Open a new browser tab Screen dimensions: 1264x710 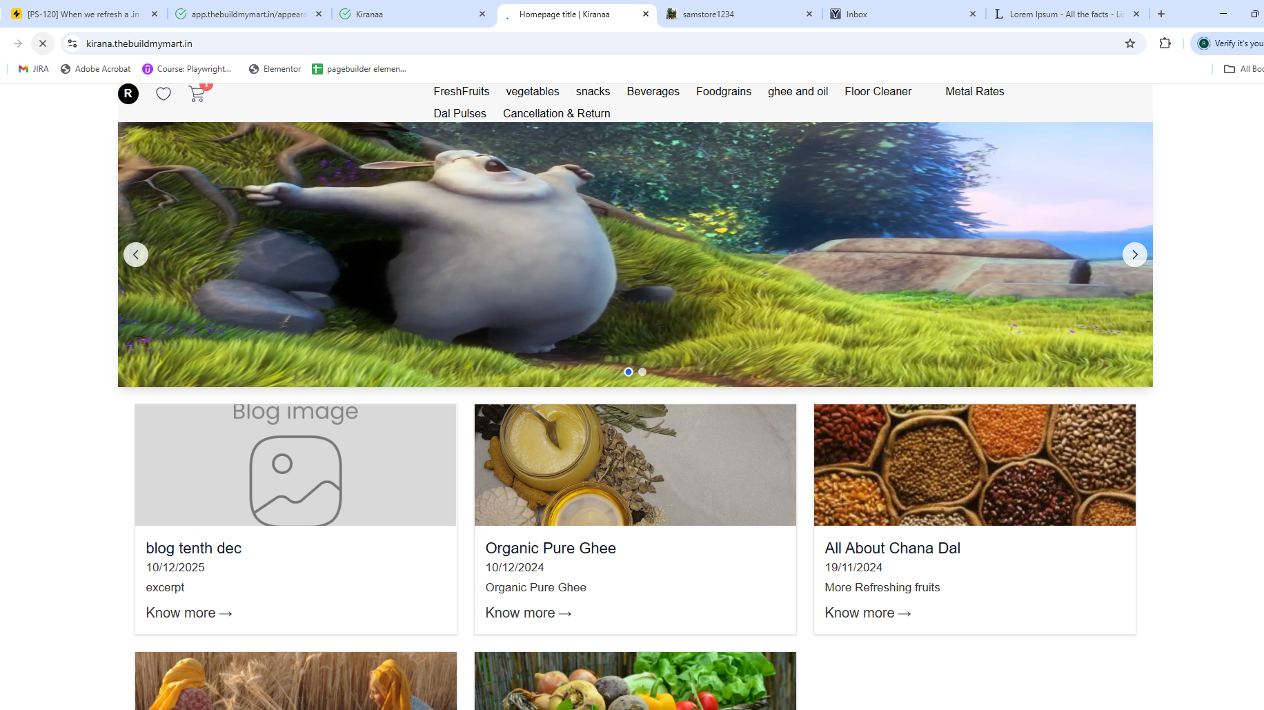(x=1161, y=14)
